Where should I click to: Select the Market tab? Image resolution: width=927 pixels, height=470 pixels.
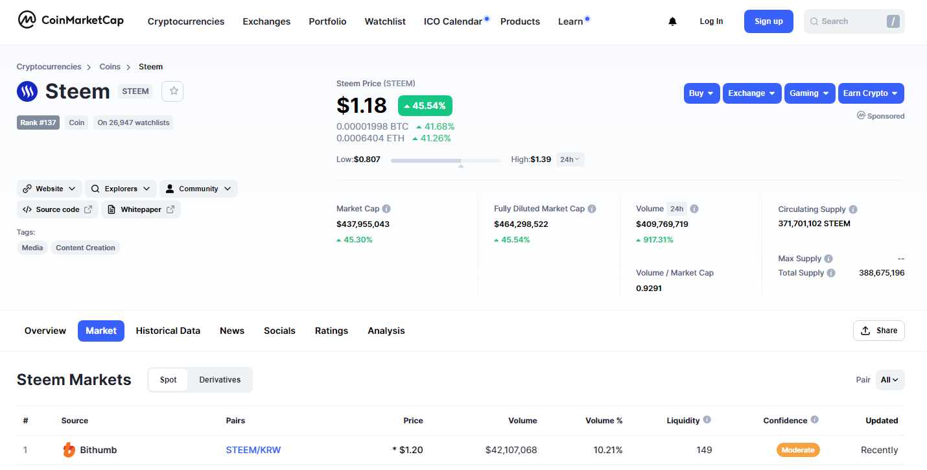(101, 331)
